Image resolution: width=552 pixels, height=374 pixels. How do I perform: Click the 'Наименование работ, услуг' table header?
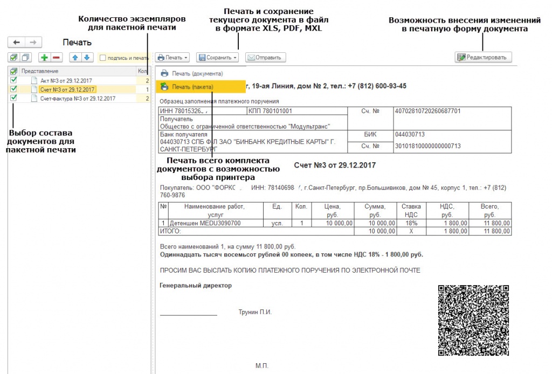[x=216, y=210]
